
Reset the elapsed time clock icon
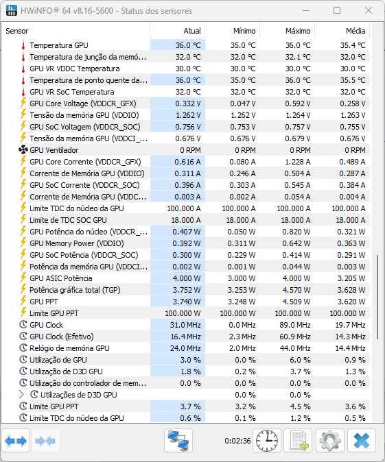click(267, 441)
